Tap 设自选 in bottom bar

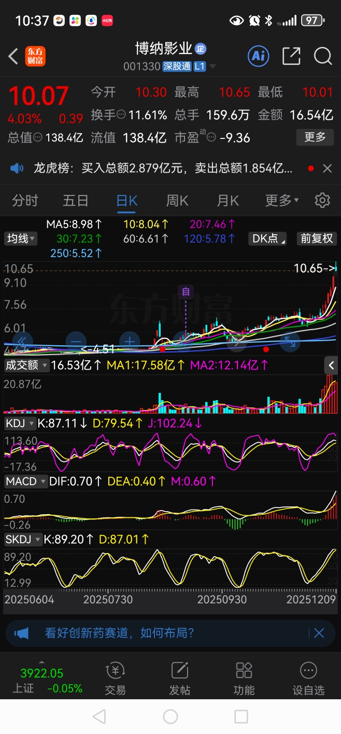point(308,678)
